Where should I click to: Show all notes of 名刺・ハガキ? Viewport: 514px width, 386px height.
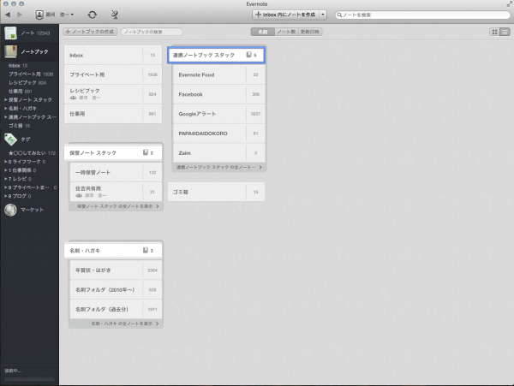point(125,324)
